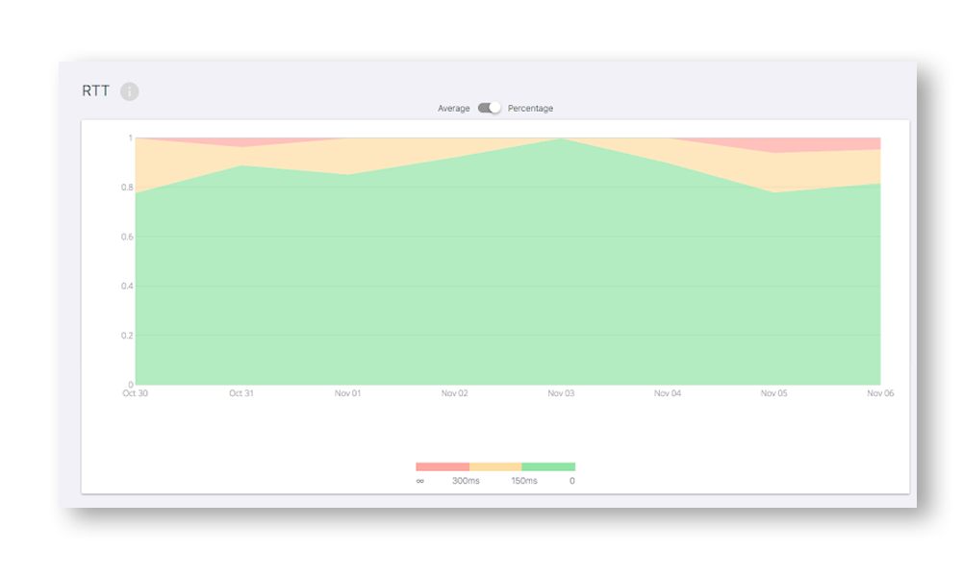Click the 0 label in the legend

[x=572, y=478]
